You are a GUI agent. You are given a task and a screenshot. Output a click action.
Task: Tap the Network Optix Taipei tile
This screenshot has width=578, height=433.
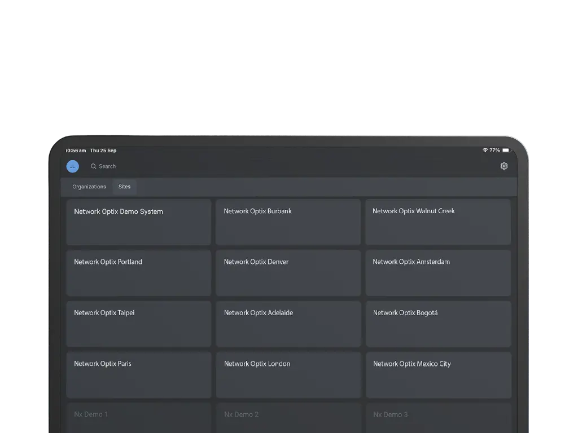coord(139,324)
